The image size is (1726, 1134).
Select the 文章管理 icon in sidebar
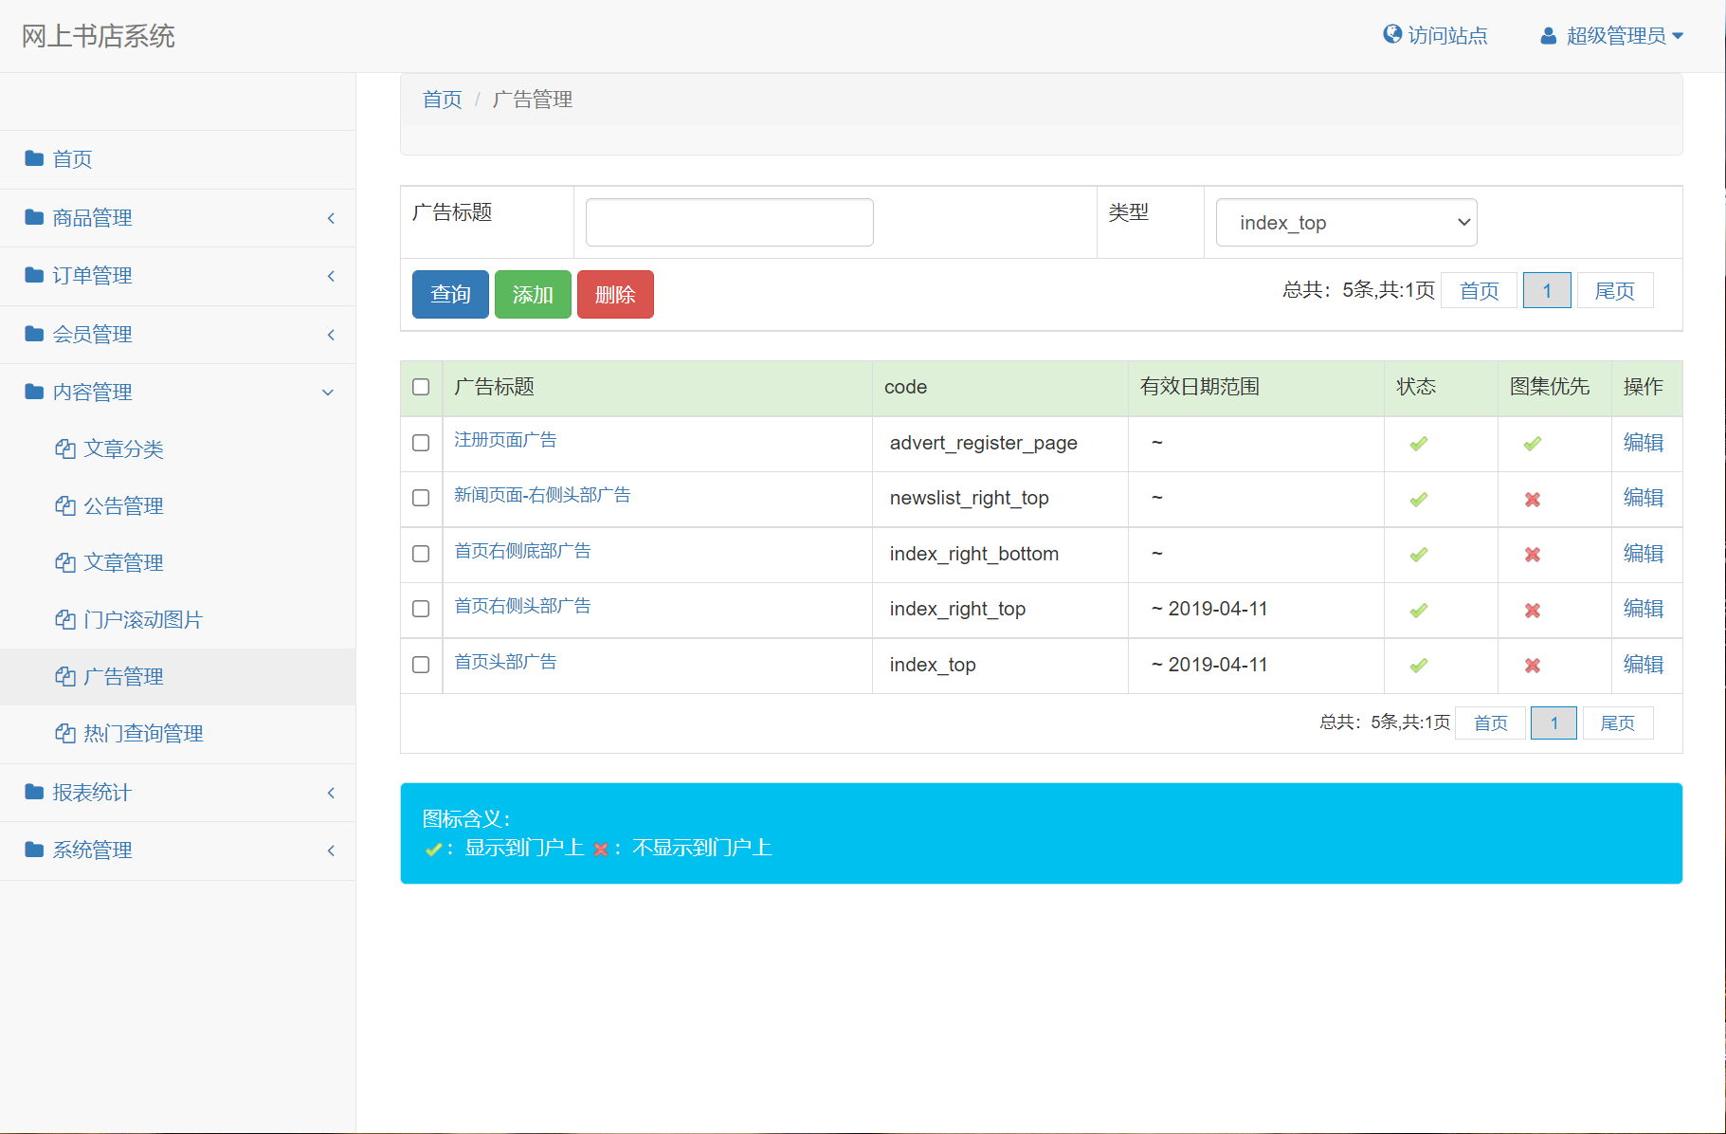tap(65, 562)
